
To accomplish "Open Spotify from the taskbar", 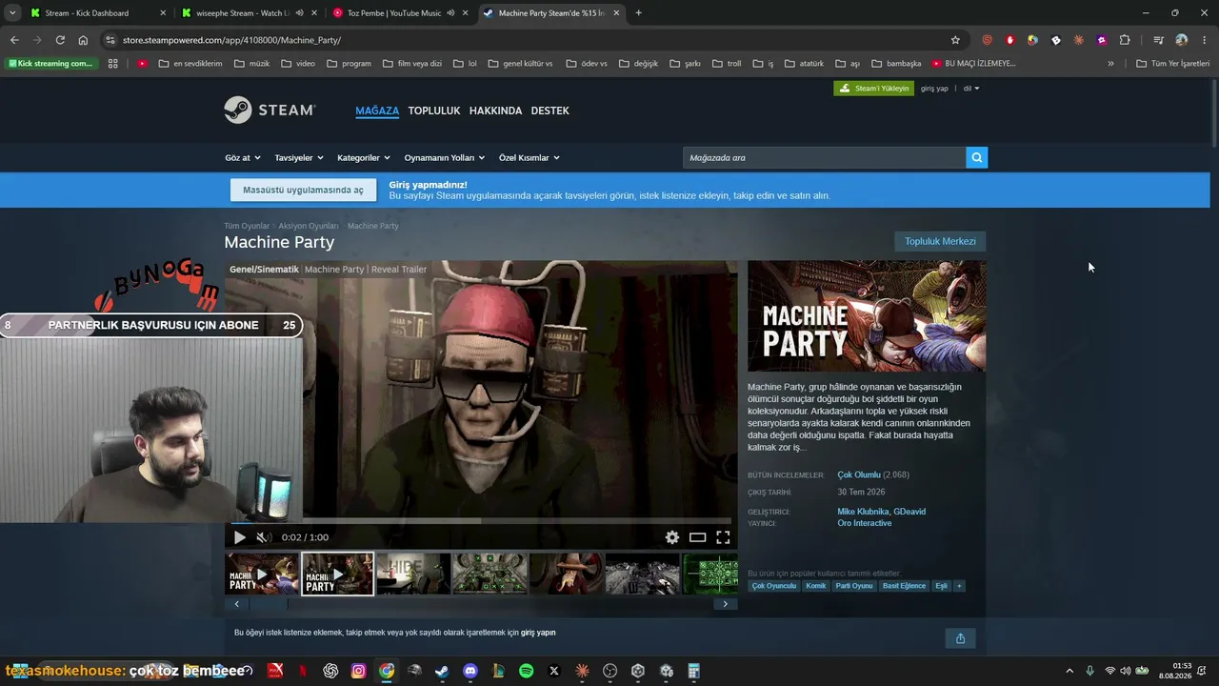I will coord(527,671).
